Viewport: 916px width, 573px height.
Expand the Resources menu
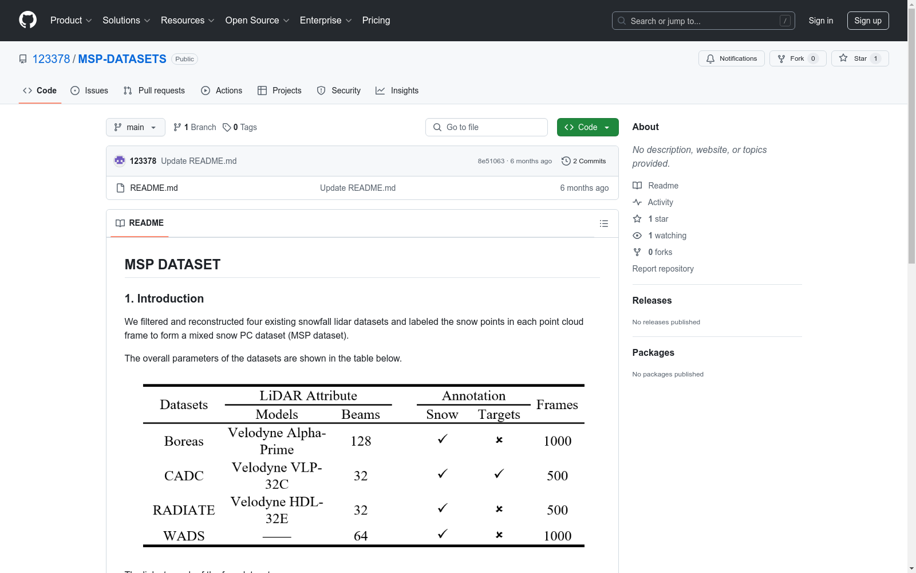[x=187, y=21]
